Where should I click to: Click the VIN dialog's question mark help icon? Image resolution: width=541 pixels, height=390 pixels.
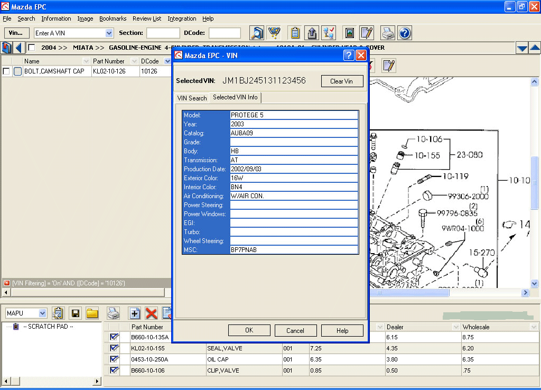coord(349,55)
